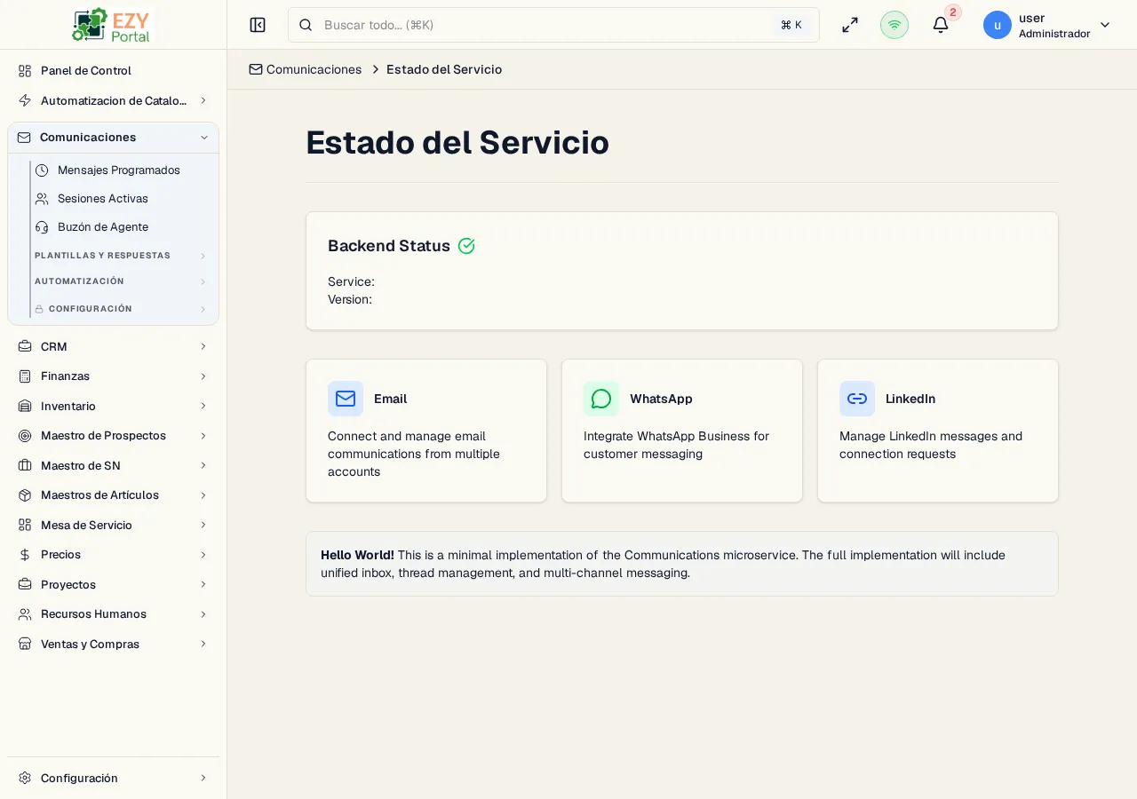Open the WhatsApp channel card
This screenshot has width=1137, height=799.
(682, 431)
